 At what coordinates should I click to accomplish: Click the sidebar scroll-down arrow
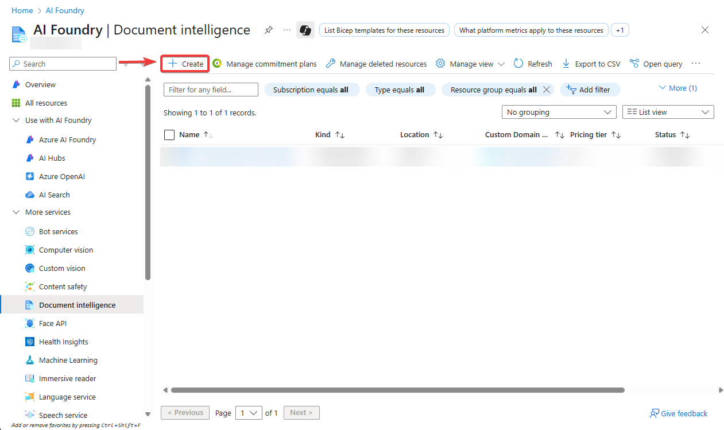[x=148, y=414]
